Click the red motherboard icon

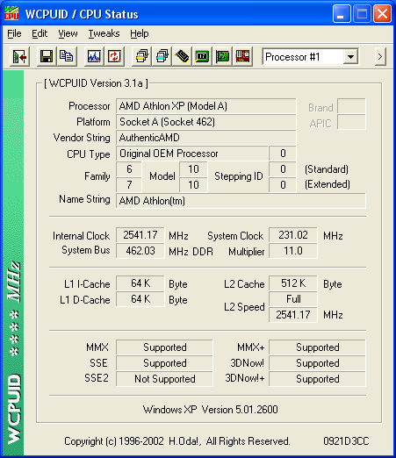pyautogui.click(x=243, y=56)
